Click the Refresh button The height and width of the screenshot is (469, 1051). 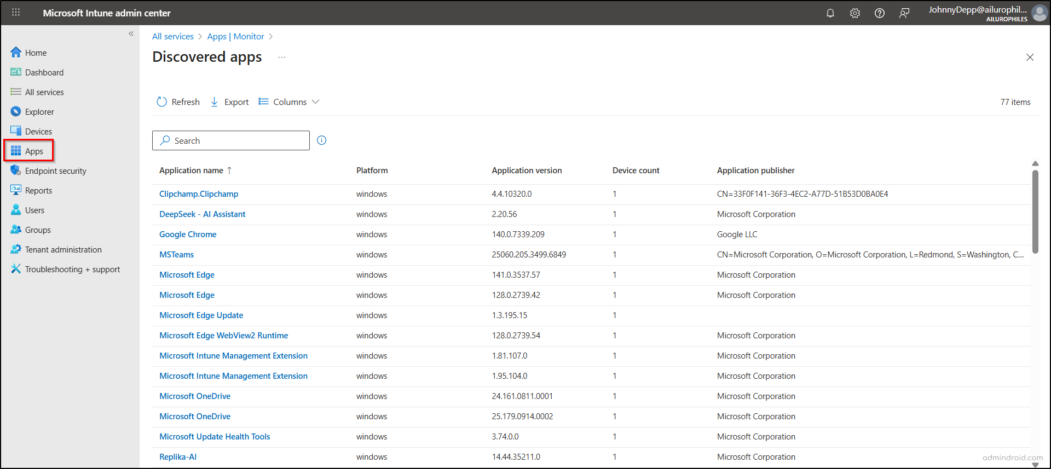click(178, 102)
